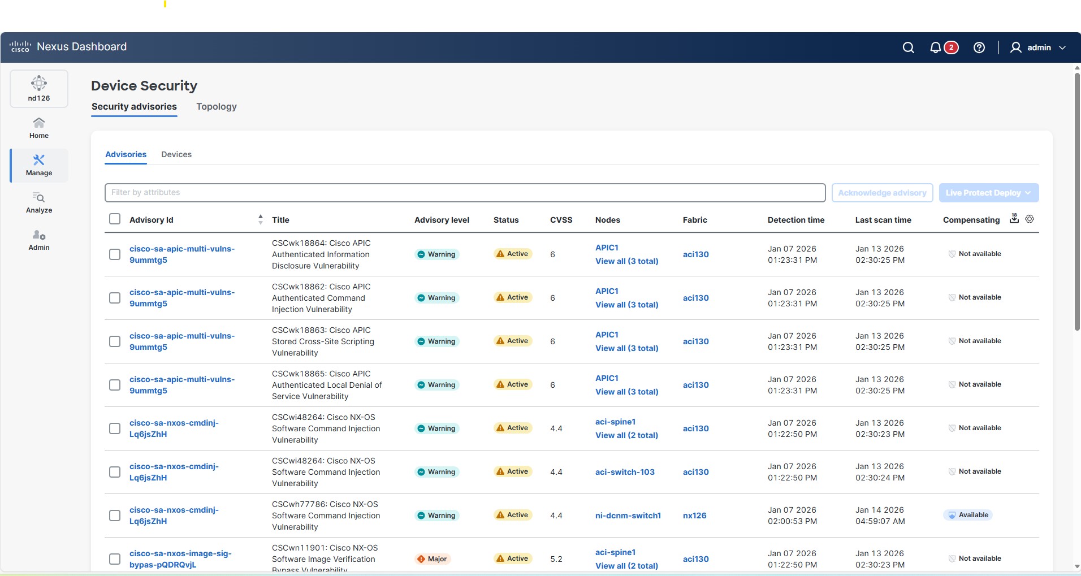Switch to the Devices tab
This screenshot has height=576, width=1081.
176,154
